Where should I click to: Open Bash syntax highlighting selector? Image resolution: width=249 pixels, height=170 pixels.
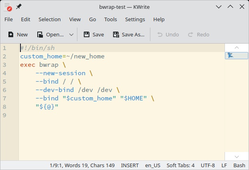tap(239, 166)
